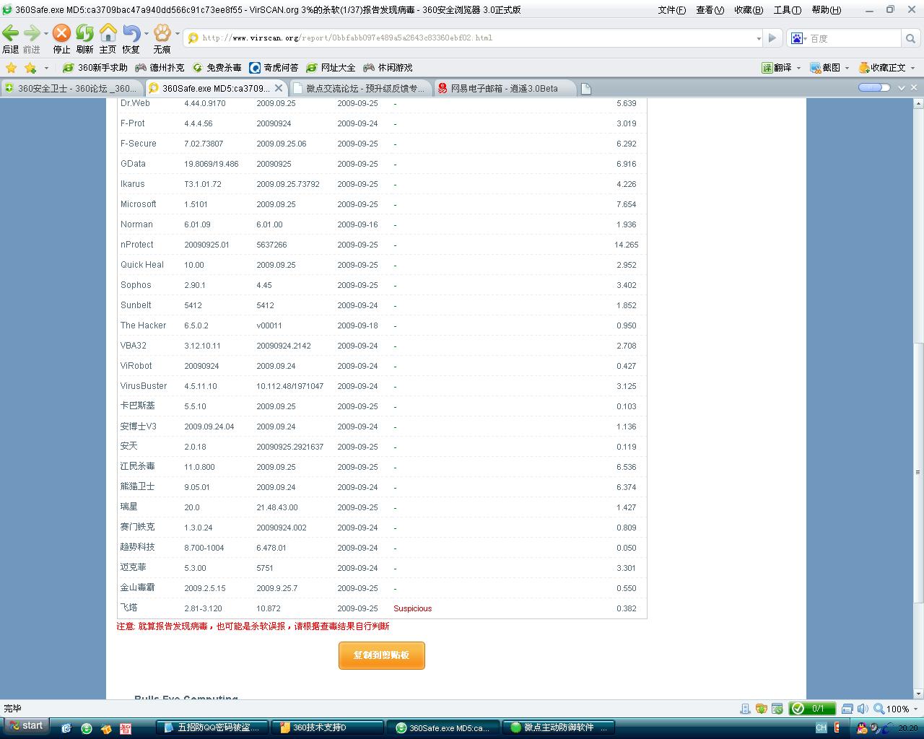
Task: Open 休闲游戏 bookmark
Action: [388, 68]
